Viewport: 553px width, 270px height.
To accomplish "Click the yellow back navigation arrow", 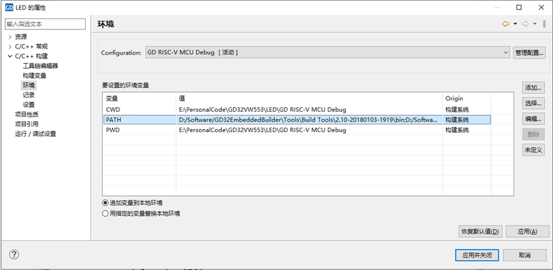I will tap(506, 24).
